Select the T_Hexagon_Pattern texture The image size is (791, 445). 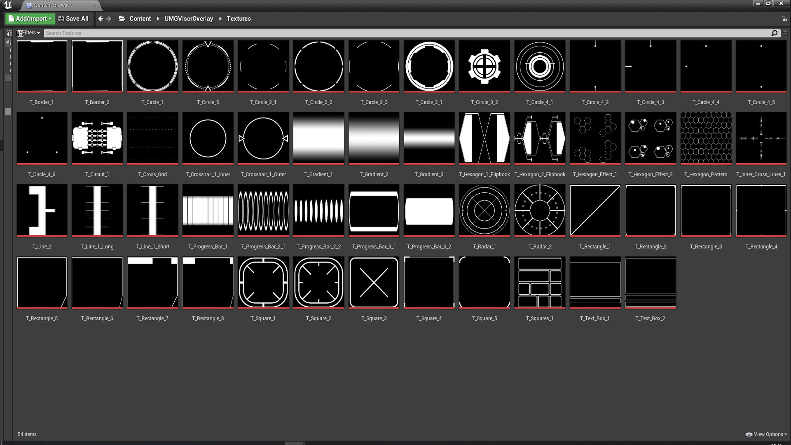(x=706, y=138)
